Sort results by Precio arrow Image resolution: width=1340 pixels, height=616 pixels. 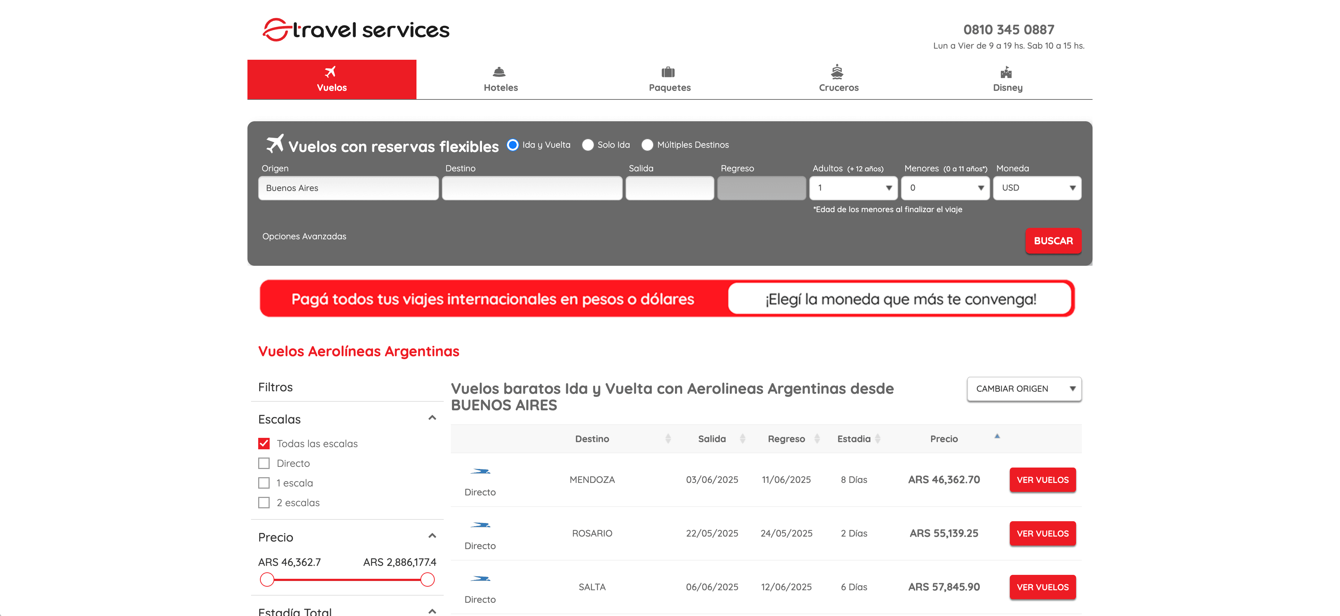pyautogui.click(x=997, y=437)
